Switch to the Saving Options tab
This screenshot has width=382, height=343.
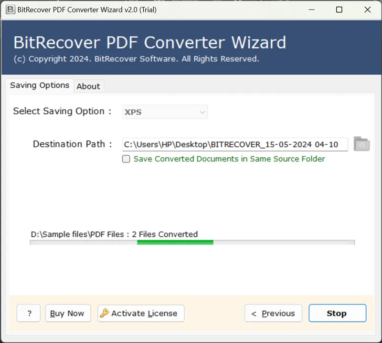pos(40,85)
